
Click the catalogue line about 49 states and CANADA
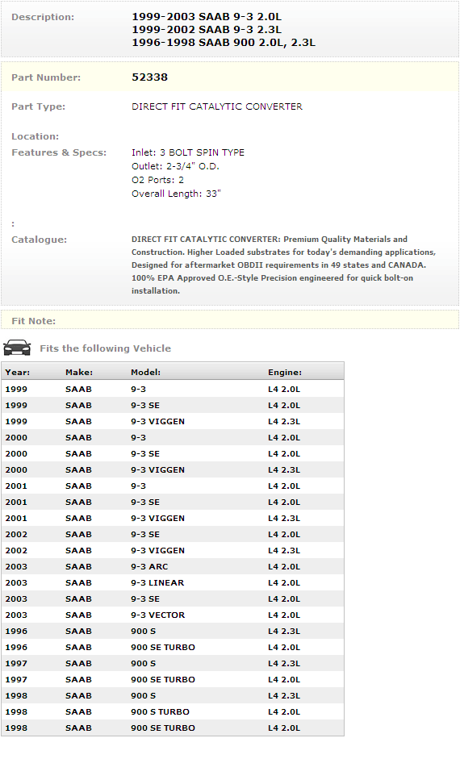279,265
